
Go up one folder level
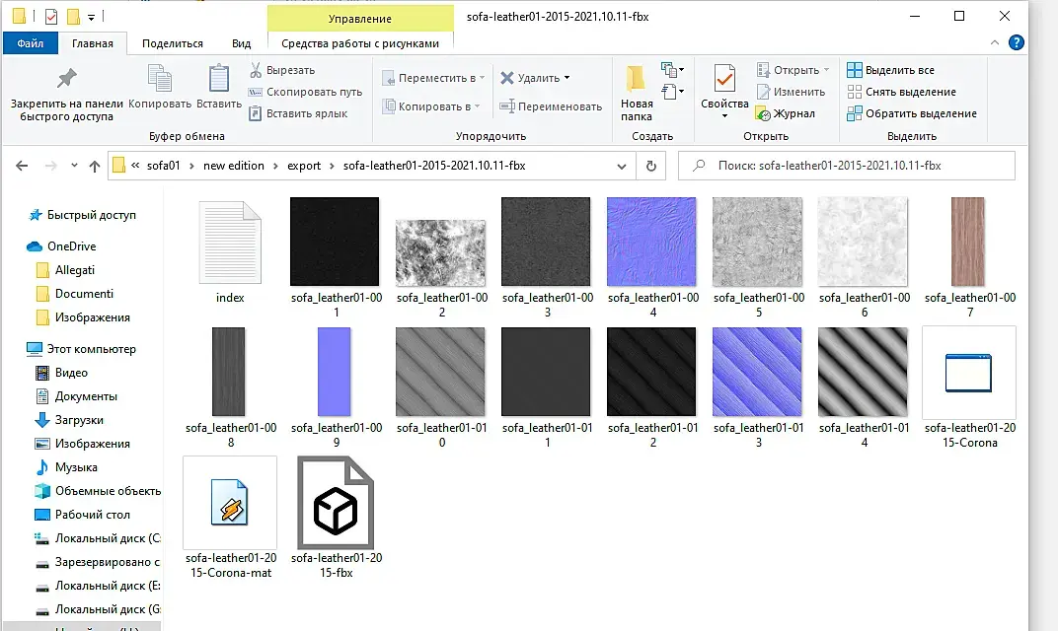[x=95, y=166]
